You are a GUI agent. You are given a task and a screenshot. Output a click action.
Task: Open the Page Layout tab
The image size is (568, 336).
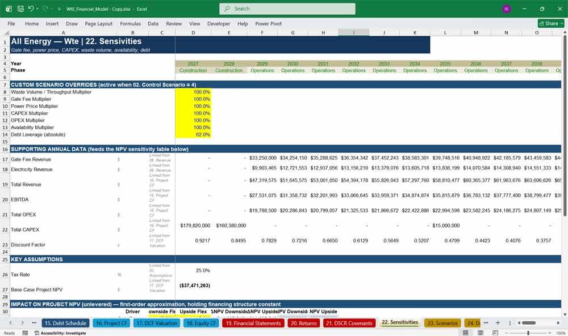coord(98,23)
